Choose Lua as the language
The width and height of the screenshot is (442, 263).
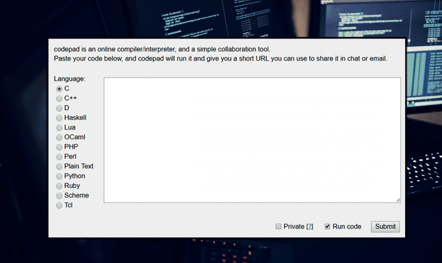pos(59,128)
